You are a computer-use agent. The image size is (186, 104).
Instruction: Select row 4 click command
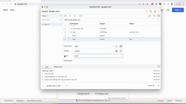click(112, 36)
